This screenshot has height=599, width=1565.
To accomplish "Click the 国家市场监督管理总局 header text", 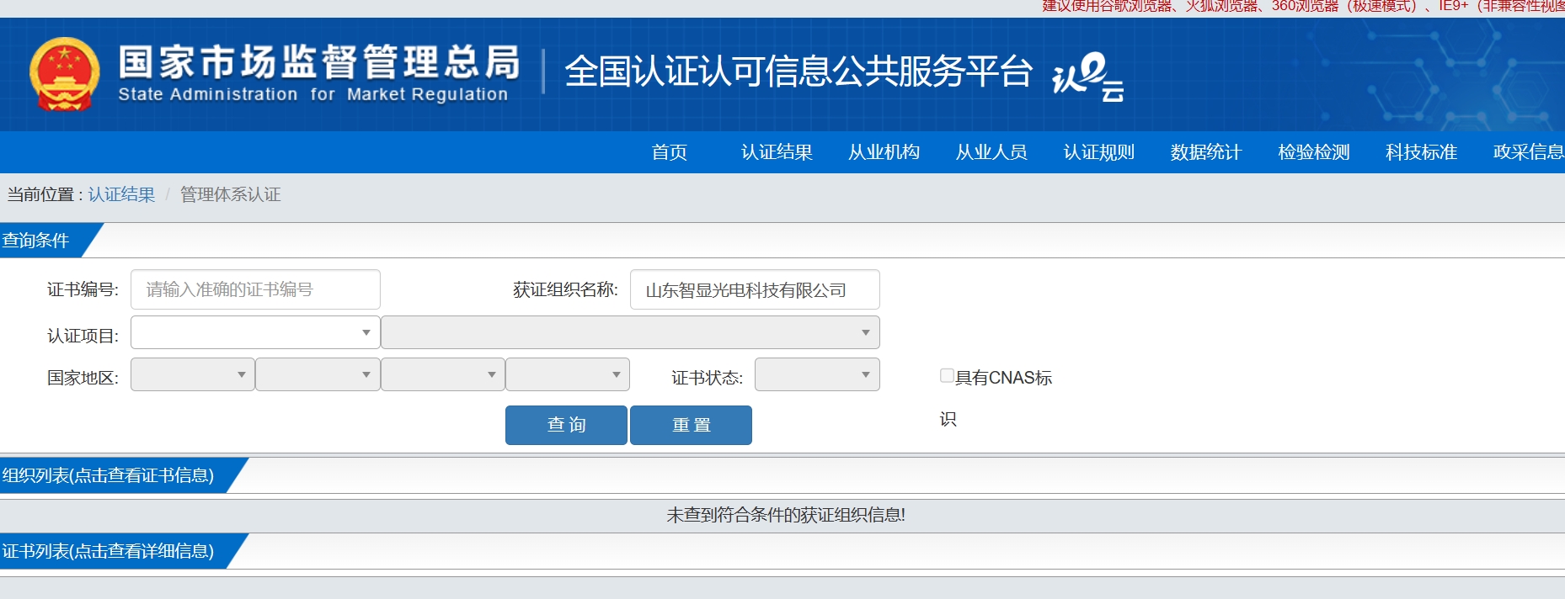I will pos(319,62).
